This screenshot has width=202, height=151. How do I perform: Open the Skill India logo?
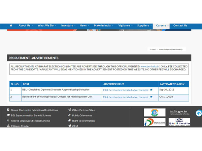point(179,122)
